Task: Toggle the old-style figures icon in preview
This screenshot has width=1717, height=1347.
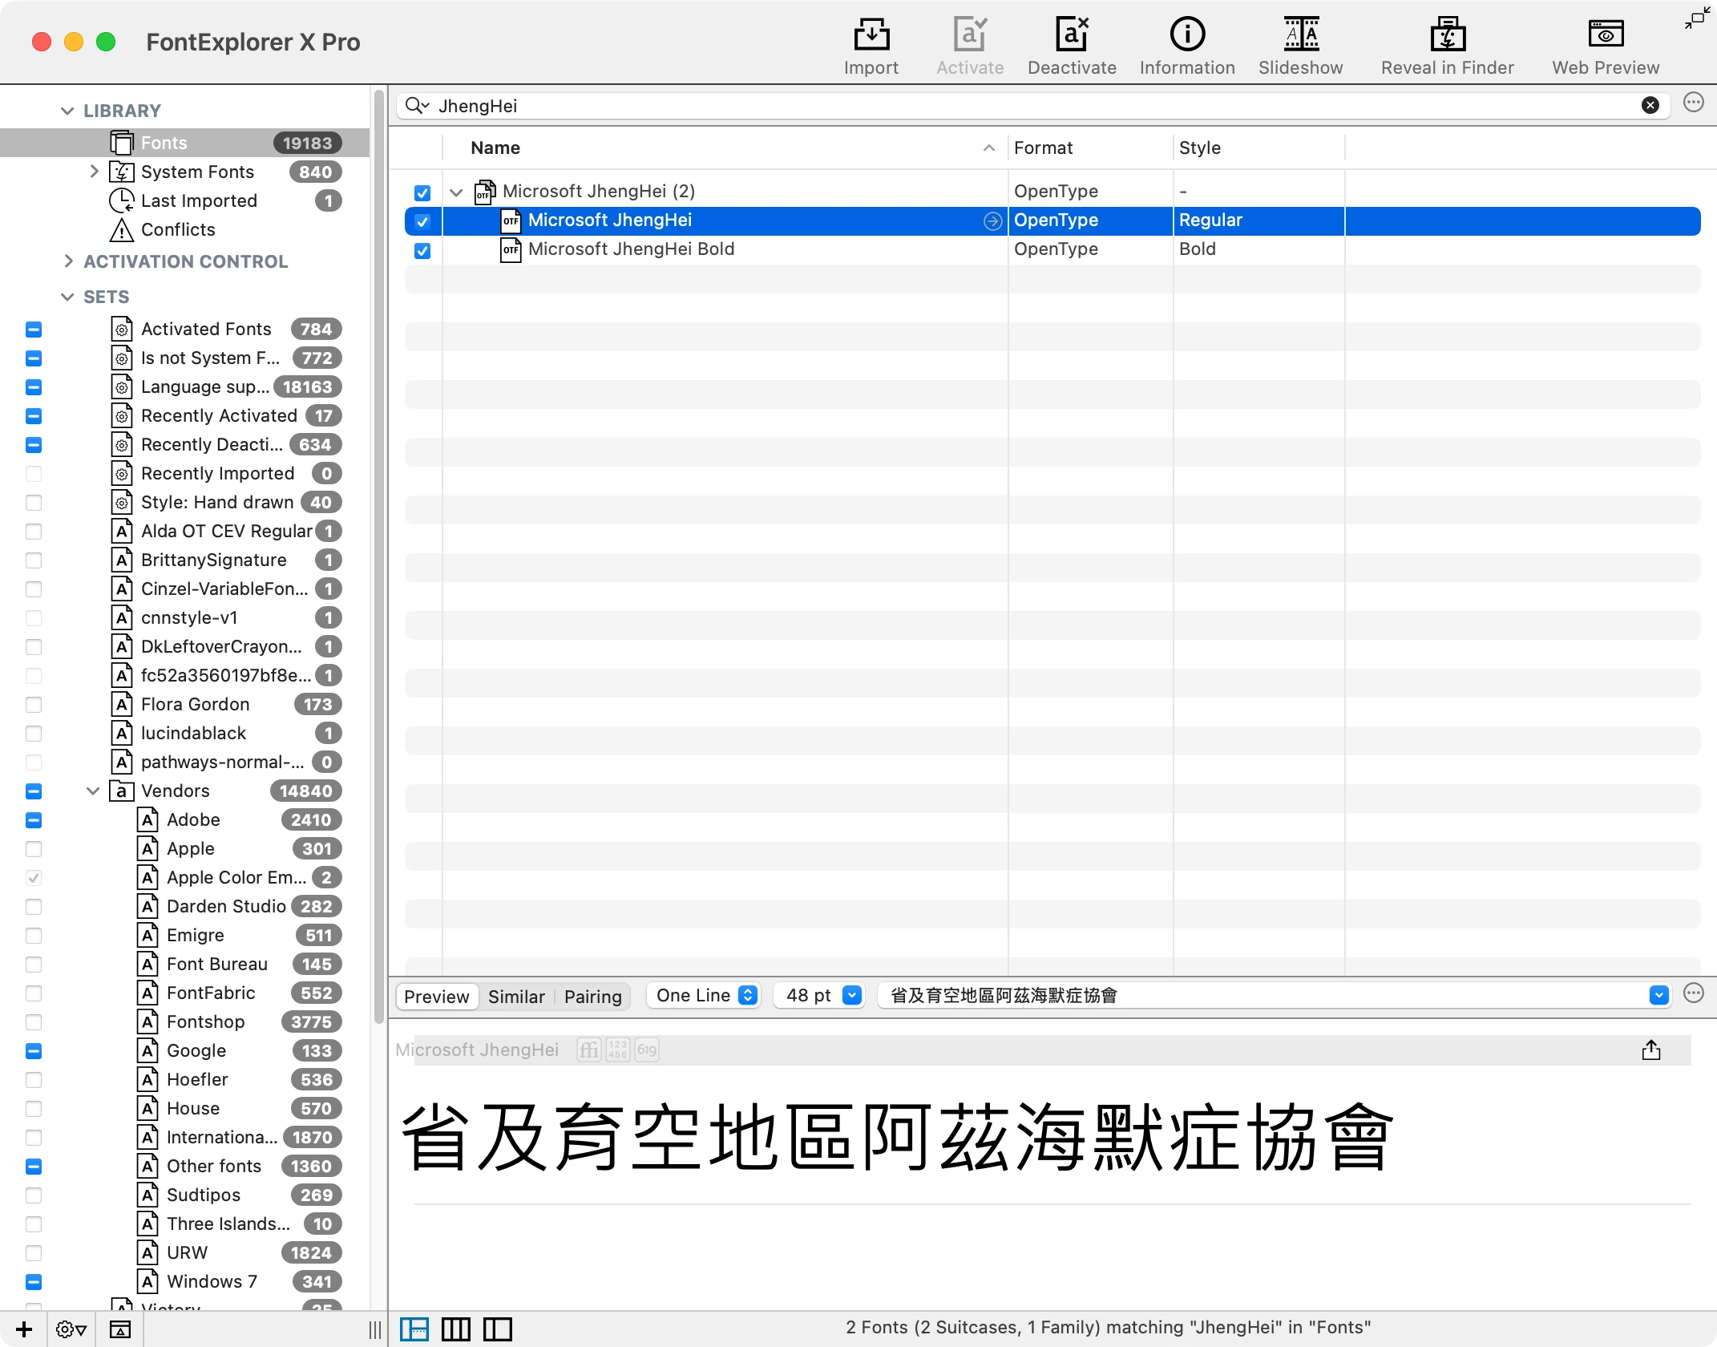Action: 647,1050
